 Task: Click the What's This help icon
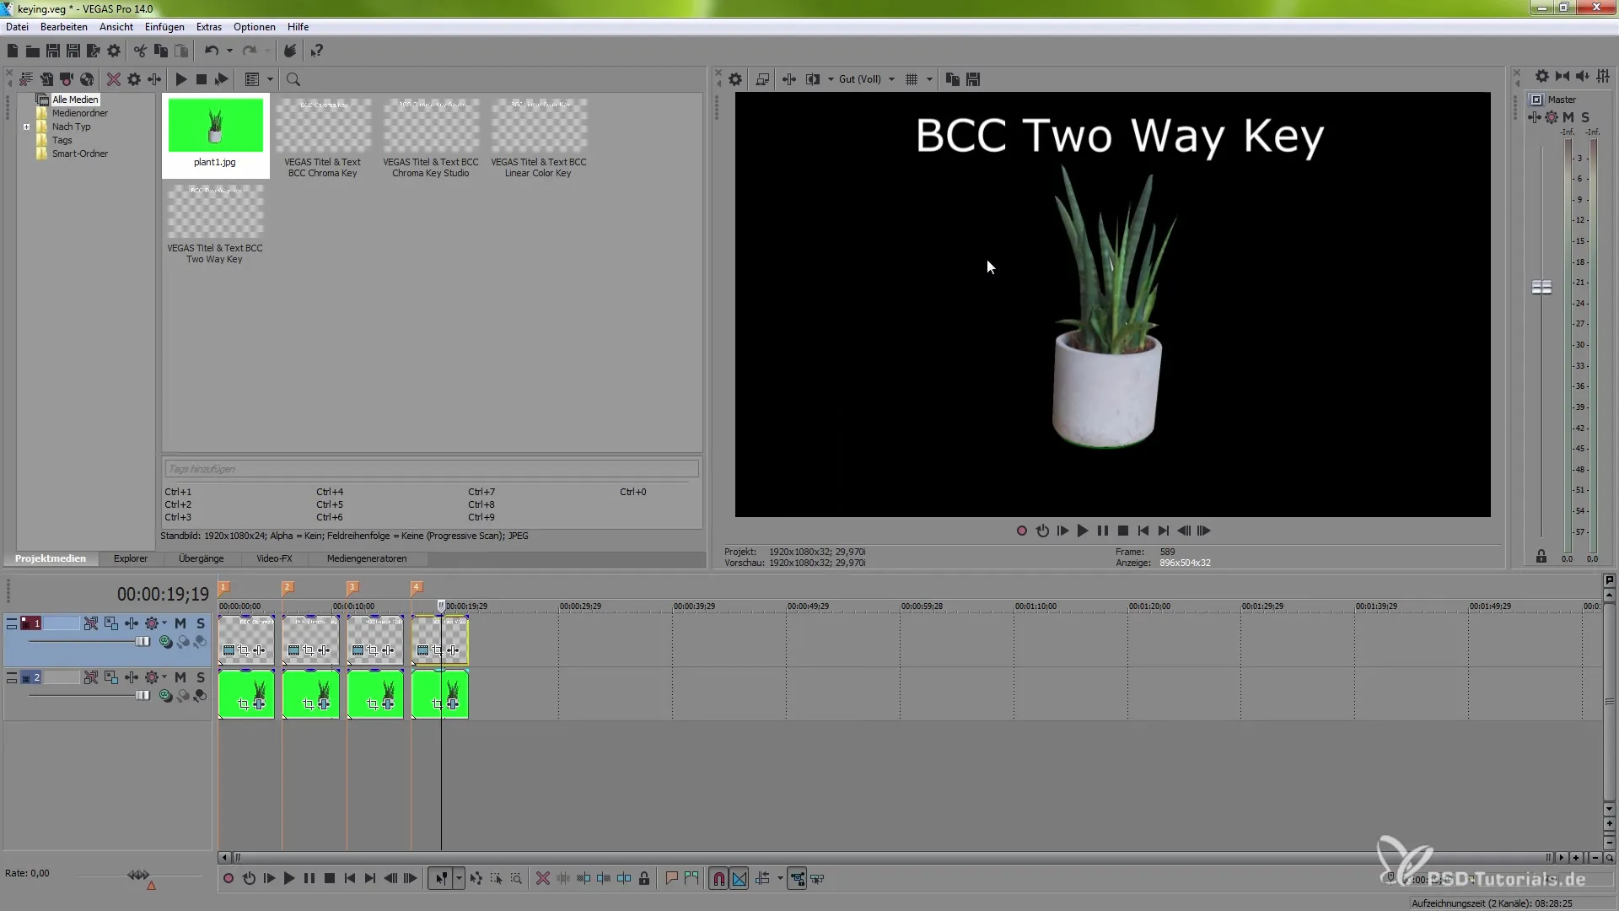tap(316, 51)
